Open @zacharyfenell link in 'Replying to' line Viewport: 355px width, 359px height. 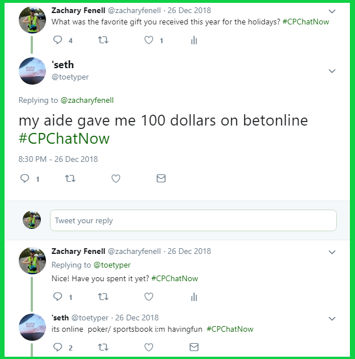point(87,101)
